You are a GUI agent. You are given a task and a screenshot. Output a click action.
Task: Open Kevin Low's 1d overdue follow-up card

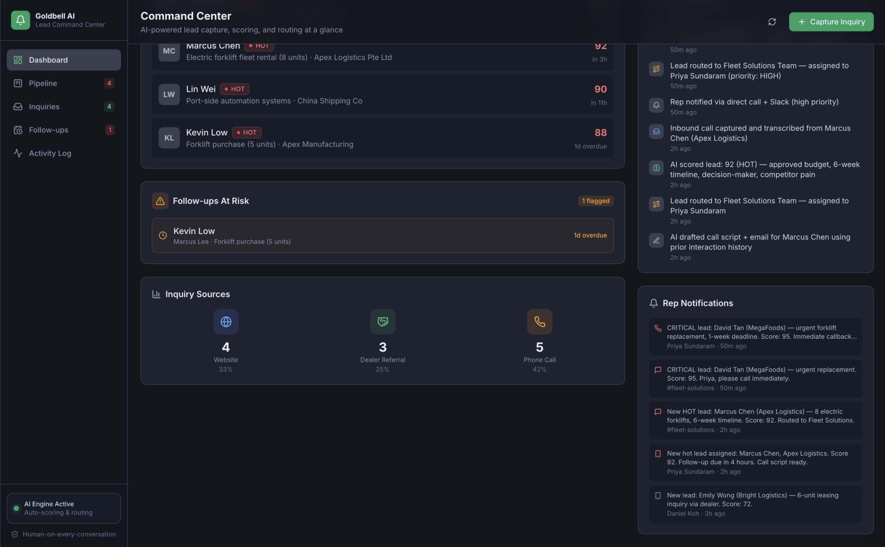point(382,235)
